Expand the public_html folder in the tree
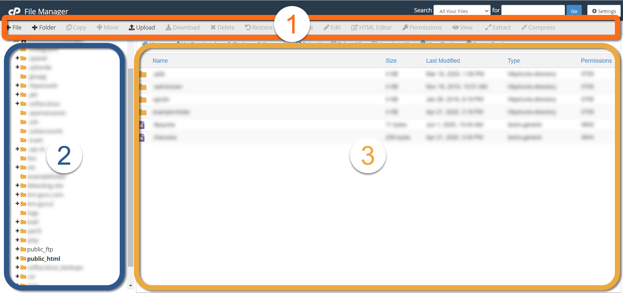 [x=18, y=259]
